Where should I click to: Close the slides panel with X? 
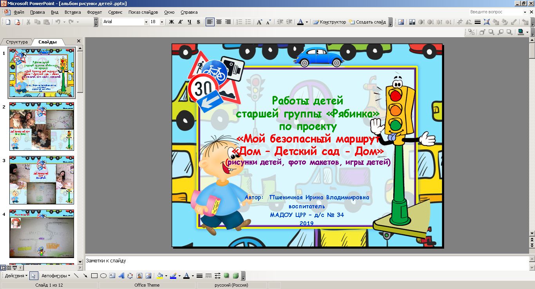[79, 41]
